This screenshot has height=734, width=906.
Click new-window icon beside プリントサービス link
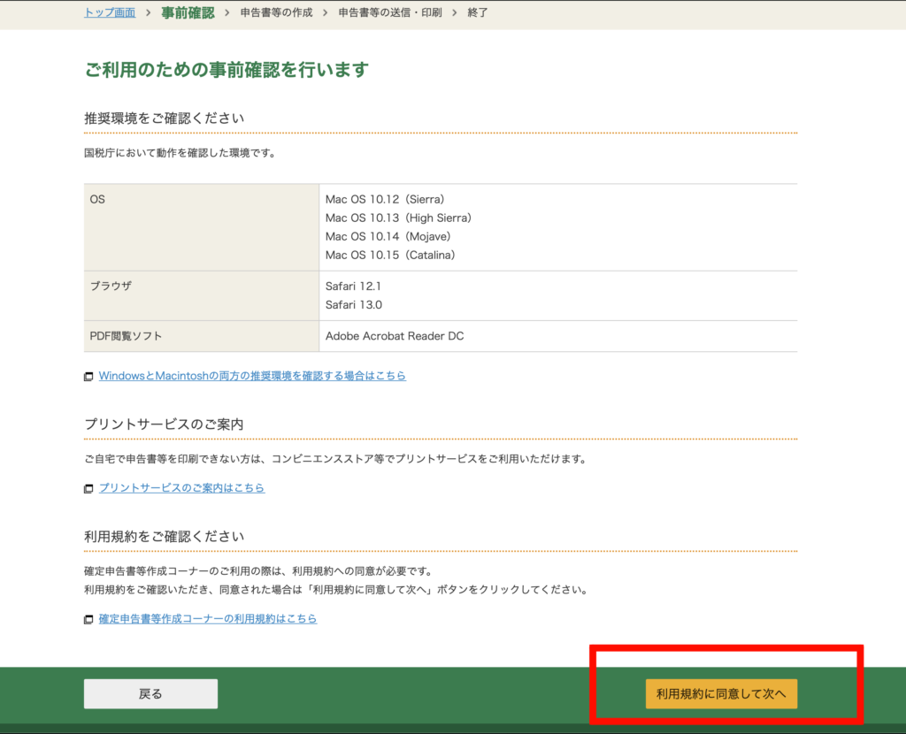click(x=88, y=488)
